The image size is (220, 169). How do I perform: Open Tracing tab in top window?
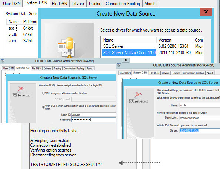(x=95, y=3)
